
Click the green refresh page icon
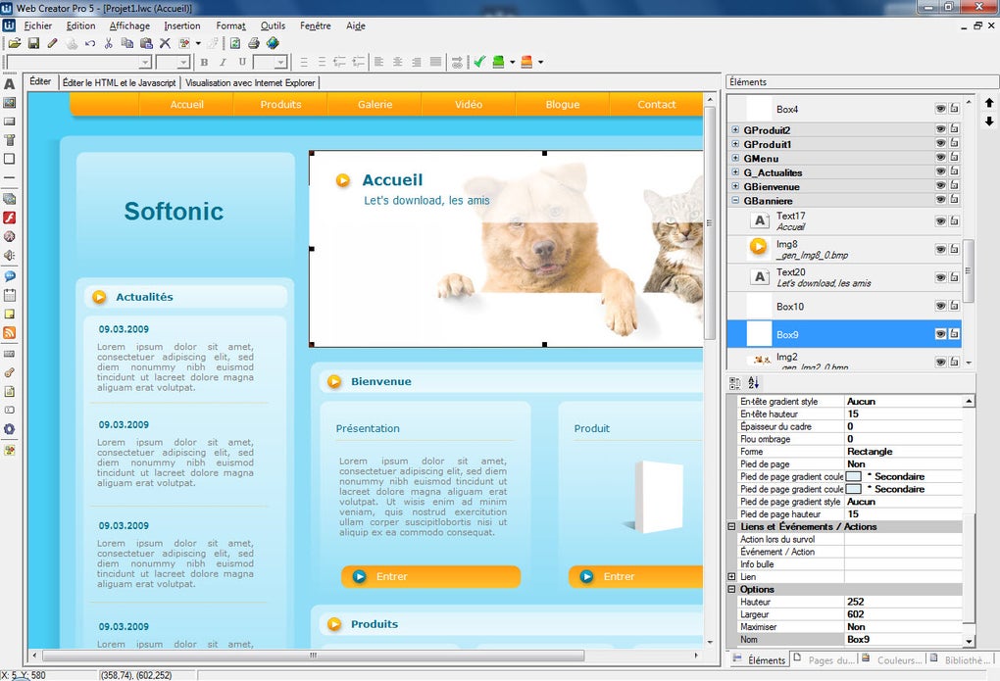pos(235,43)
